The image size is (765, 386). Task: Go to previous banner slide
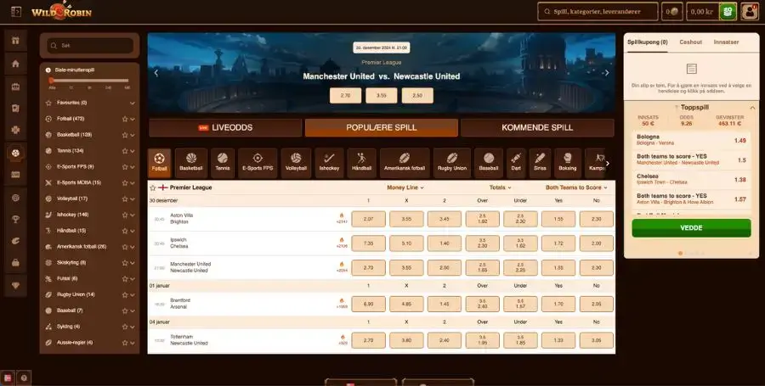point(156,73)
